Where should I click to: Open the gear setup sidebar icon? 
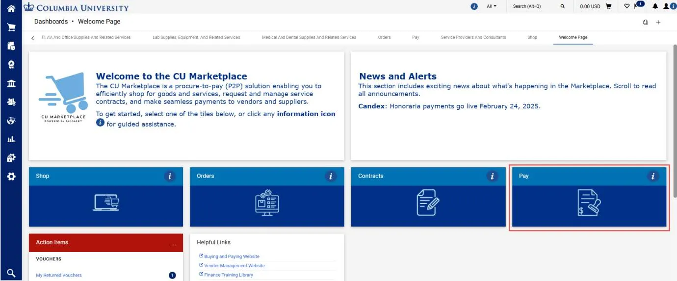tap(11, 177)
